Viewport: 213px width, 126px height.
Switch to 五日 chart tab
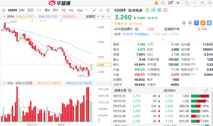point(30,10)
